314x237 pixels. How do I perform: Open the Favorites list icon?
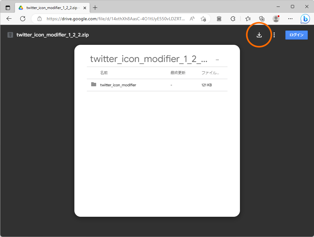click(247, 19)
